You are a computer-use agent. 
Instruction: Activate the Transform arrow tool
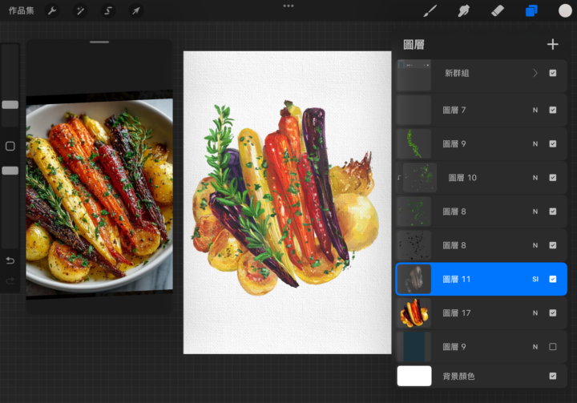[135, 10]
